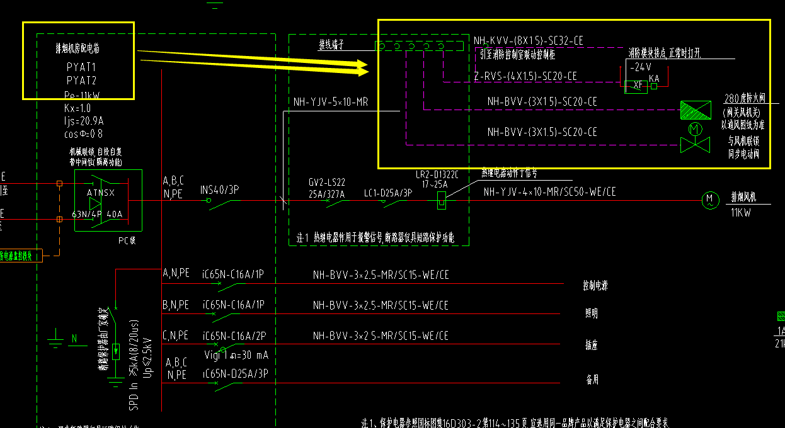Click the 排烟机房配电箱 title text
This screenshot has height=428, width=785.
78,47
